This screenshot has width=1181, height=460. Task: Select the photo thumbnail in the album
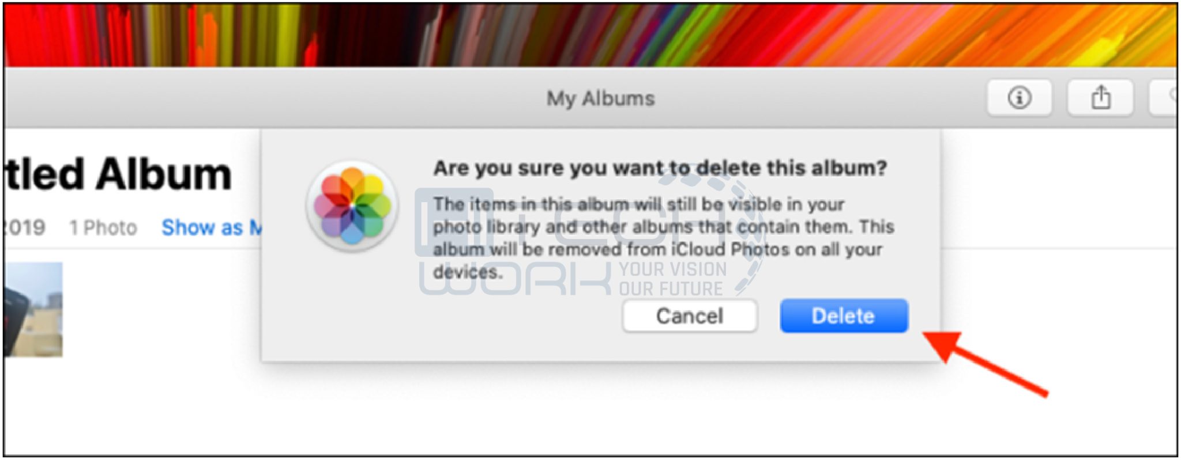(33, 309)
